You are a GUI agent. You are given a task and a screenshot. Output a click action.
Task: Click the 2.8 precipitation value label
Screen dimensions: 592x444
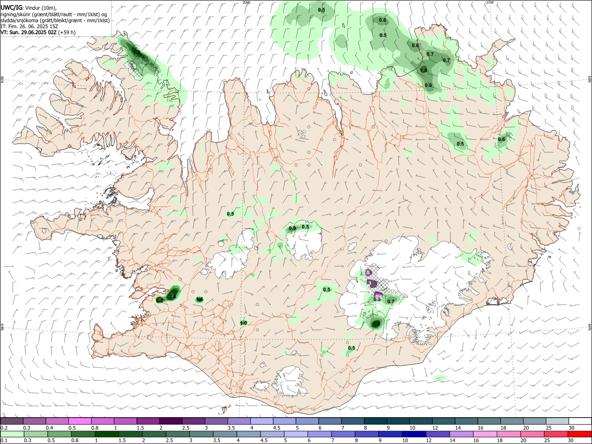click(173, 296)
